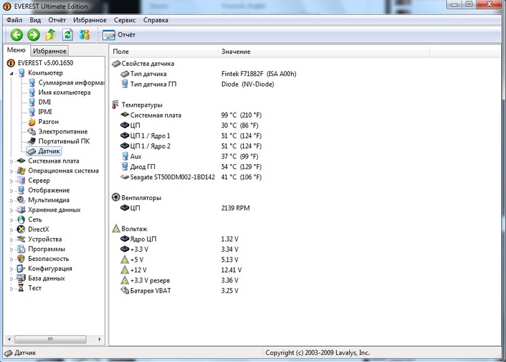Collapse the Компьютер tree node
This screenshot has width=506, height=362.
(x=11, y=73)
